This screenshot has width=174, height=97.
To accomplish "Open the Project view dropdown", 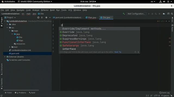I will 10,18.
